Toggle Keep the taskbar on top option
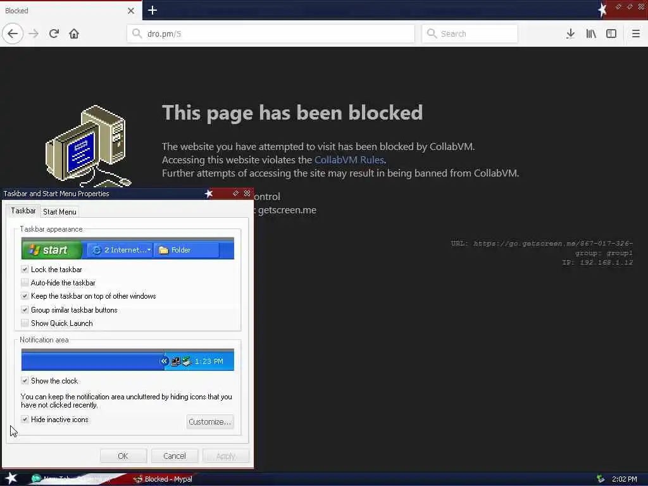The width and height of the screenshot is (648, 486). pos(25,296)
